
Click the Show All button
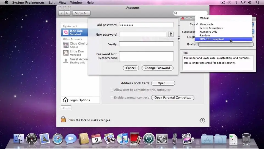click(x=81, y=13)
